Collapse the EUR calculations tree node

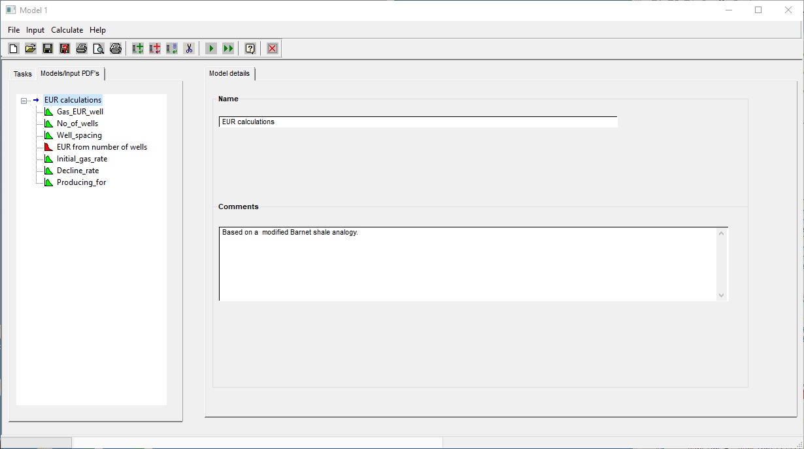point(24,101)
